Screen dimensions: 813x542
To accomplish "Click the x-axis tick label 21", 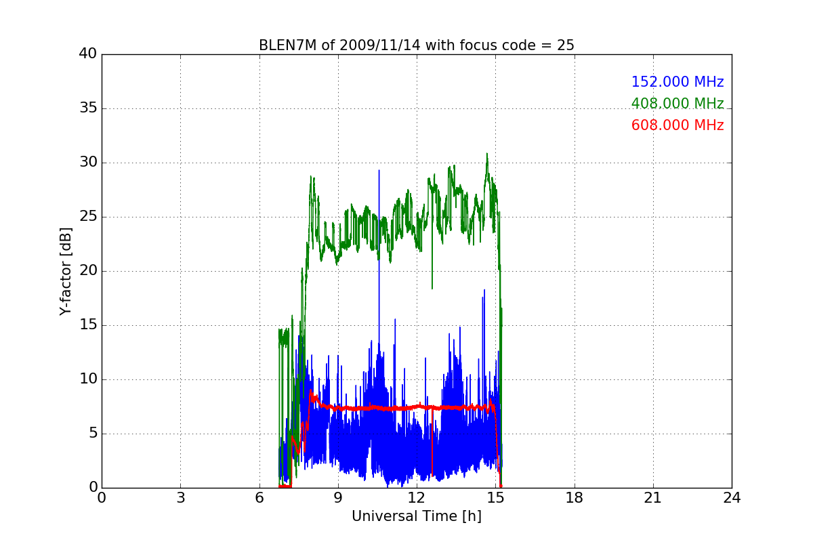I will 653,498.
